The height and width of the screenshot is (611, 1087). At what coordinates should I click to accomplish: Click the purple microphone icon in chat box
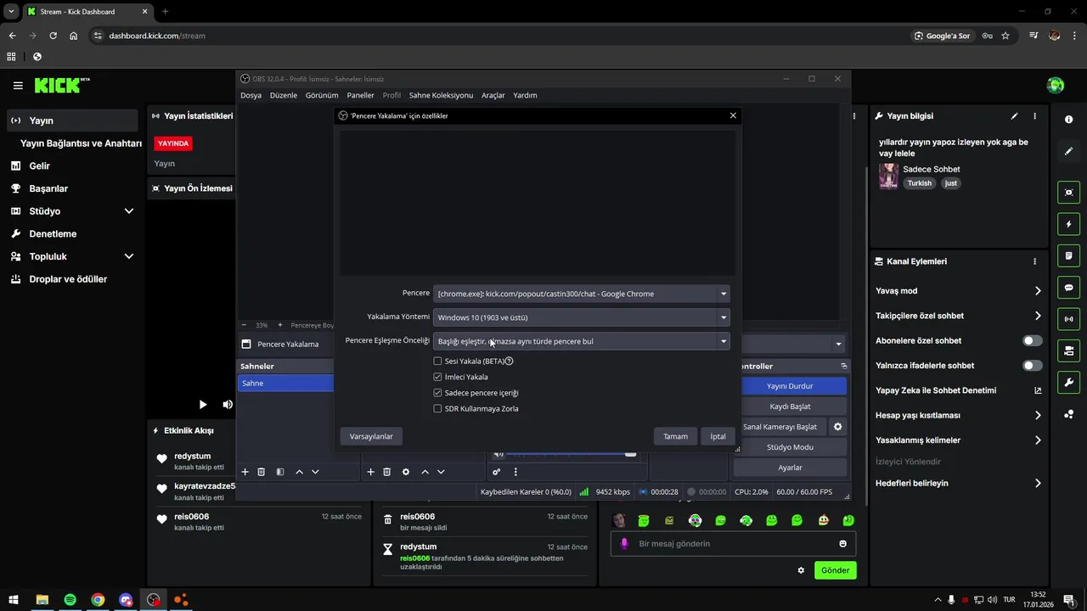click(x=624, y=544)
